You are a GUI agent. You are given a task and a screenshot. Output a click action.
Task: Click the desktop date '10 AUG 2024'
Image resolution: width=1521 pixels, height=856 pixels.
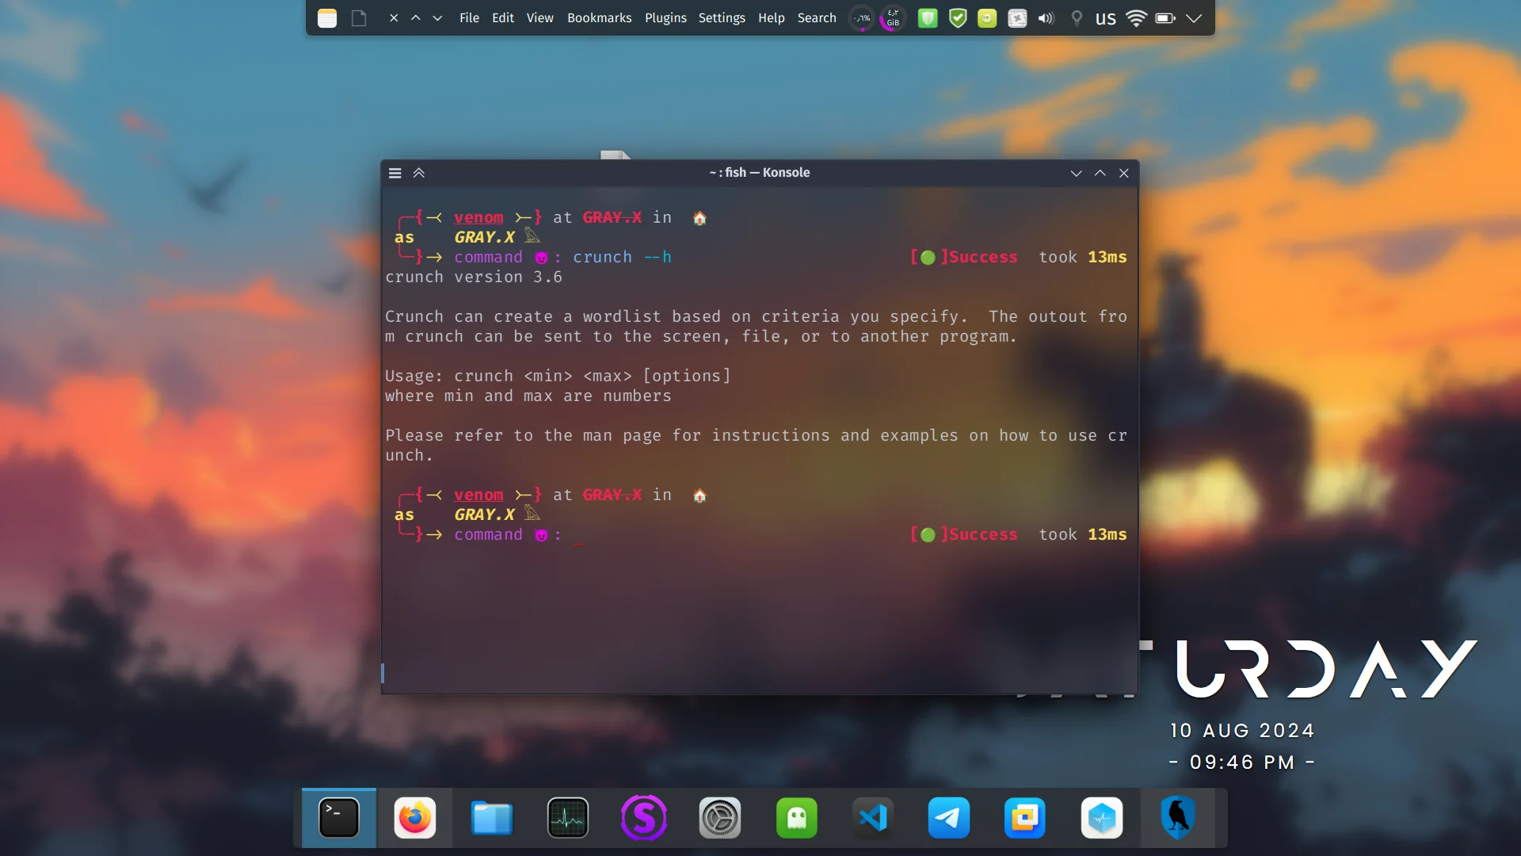1242,731
